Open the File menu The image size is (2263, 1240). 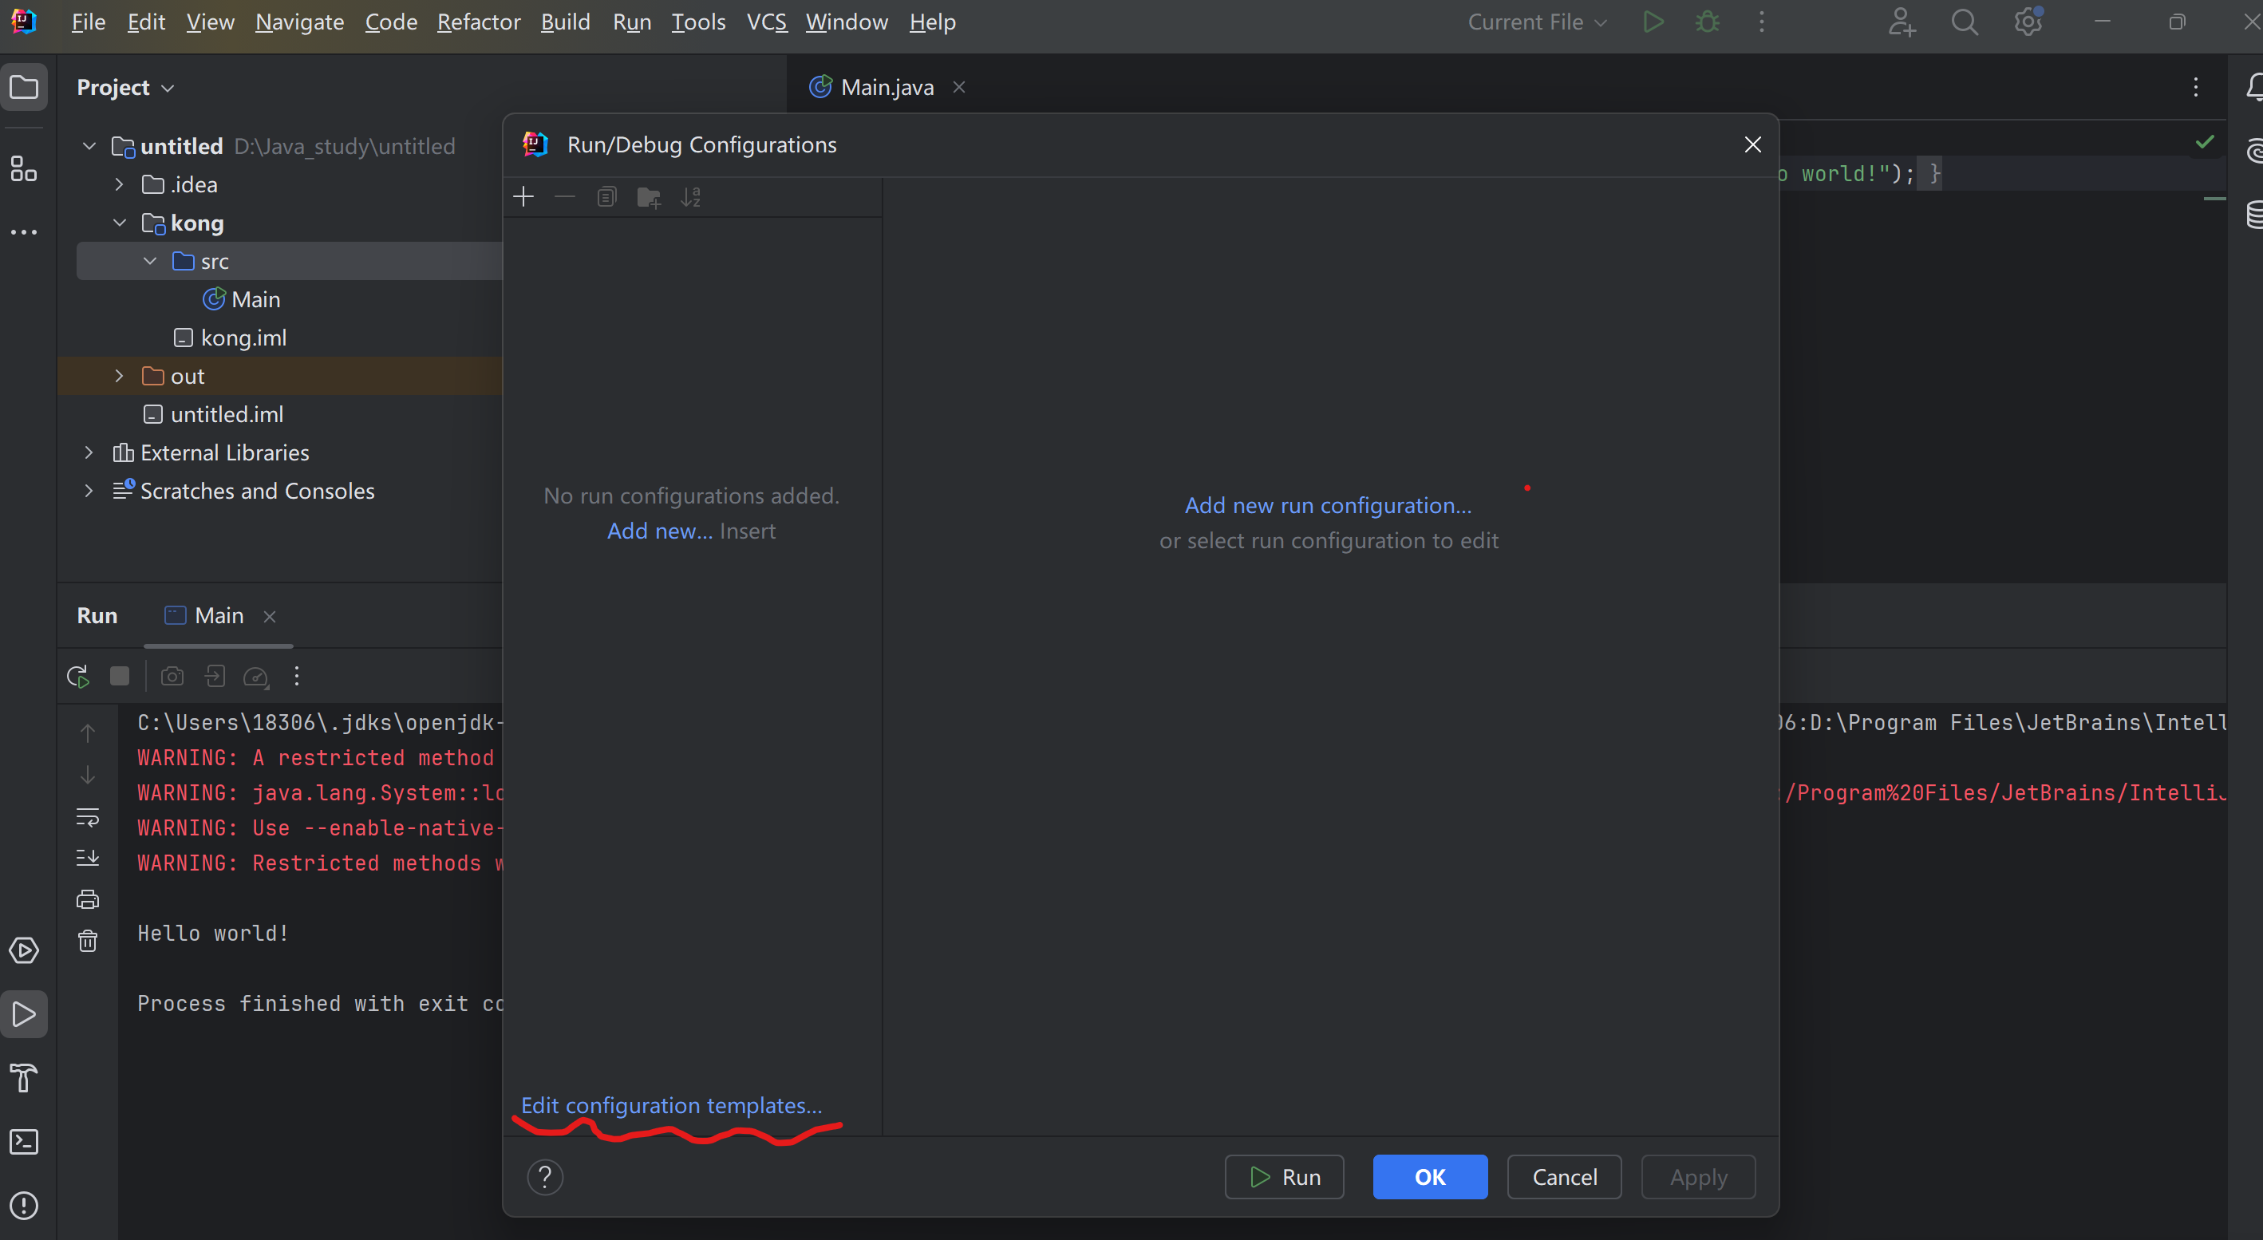click(88, 22)
